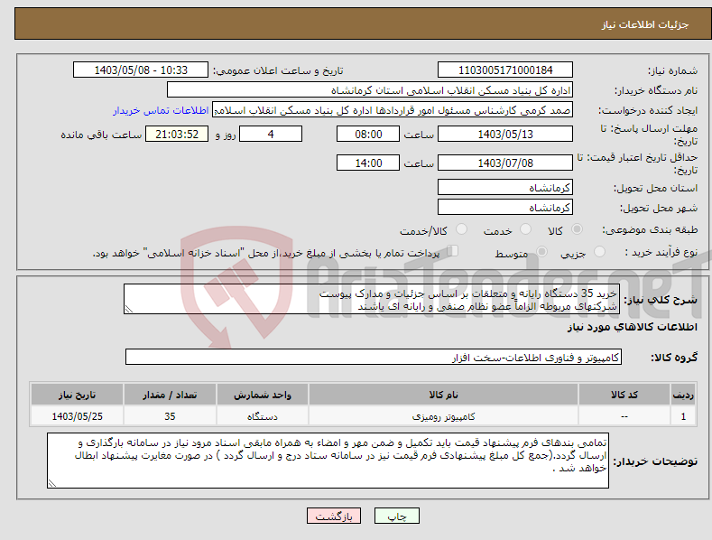This screenshot has width=712, height=540.
Task: Click the ردیف column header
Action: coord(683,395)
